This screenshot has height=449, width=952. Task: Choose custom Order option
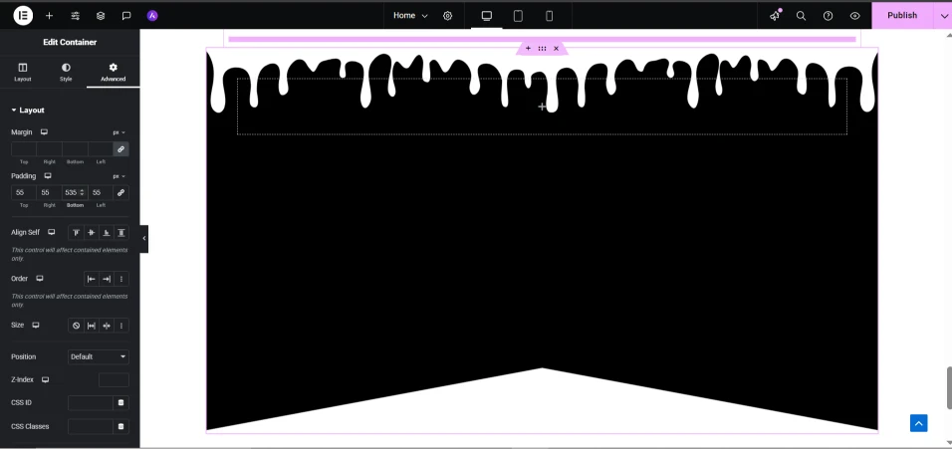click(x=121, y=279)
